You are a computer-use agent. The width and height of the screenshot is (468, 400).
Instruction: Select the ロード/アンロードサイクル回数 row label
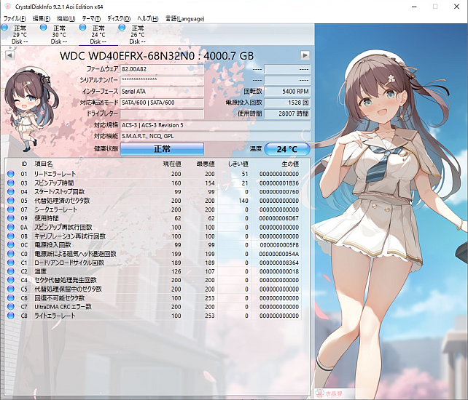point(69,263)
